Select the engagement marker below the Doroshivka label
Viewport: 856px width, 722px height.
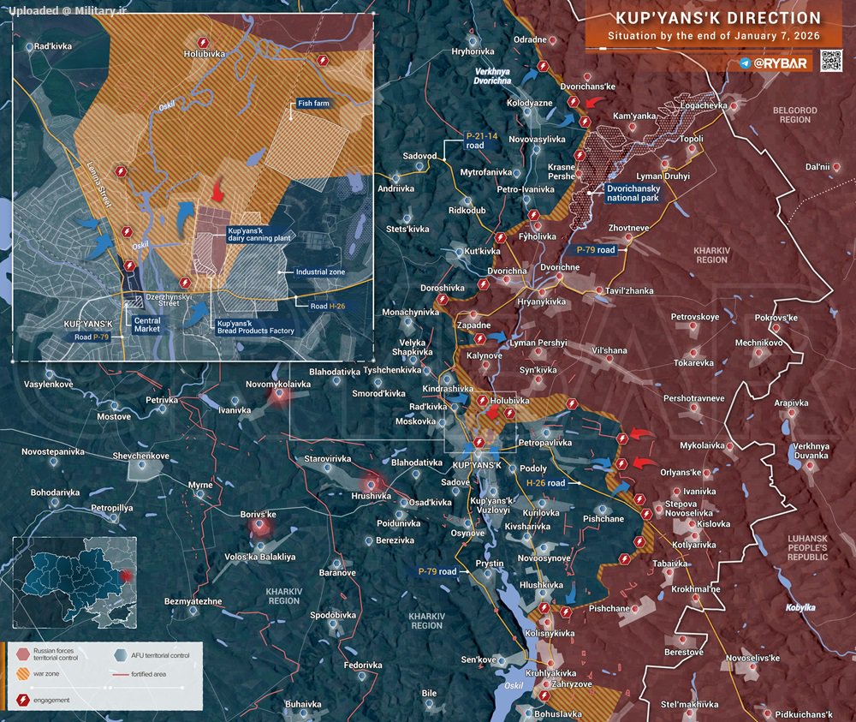[443, 299]
